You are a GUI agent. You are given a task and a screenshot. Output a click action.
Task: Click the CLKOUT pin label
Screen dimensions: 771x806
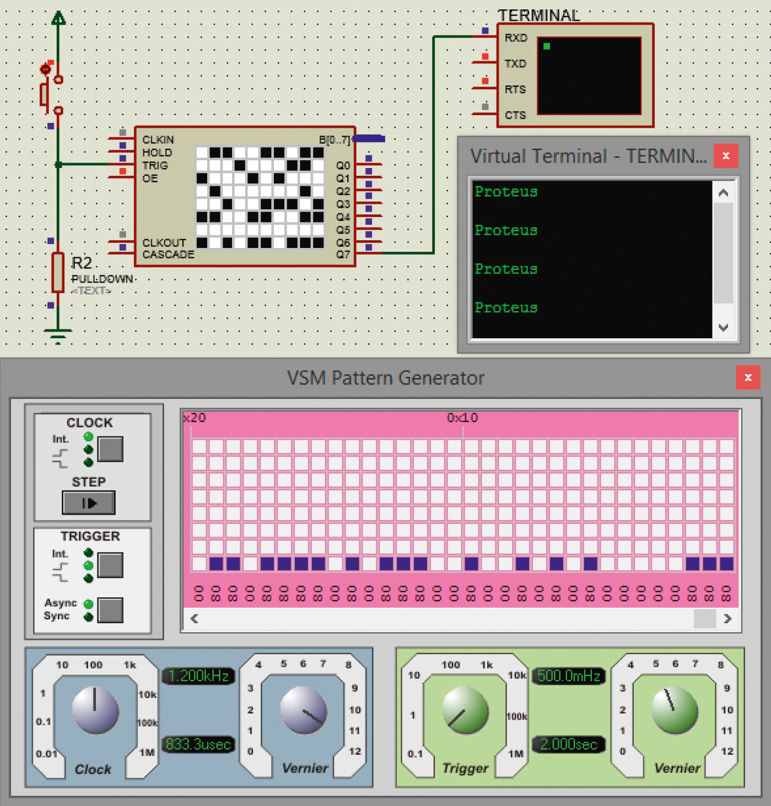click(164, 242)
